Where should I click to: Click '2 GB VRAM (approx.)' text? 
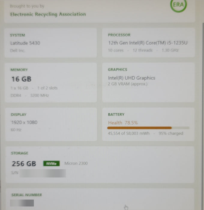tap(128, 84)
